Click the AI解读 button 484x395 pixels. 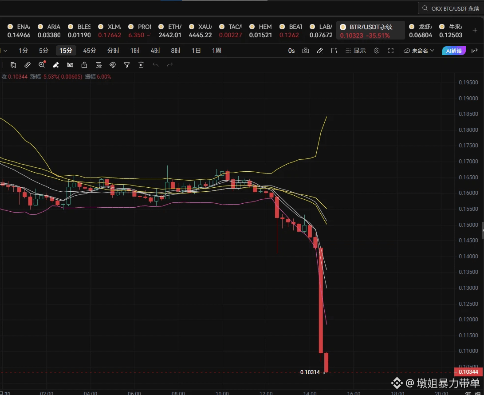[454, 51]
